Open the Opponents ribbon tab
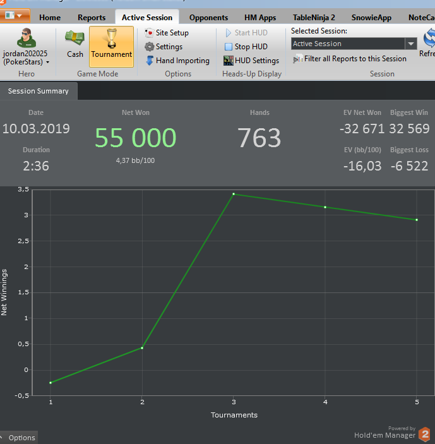 (208, 18)
